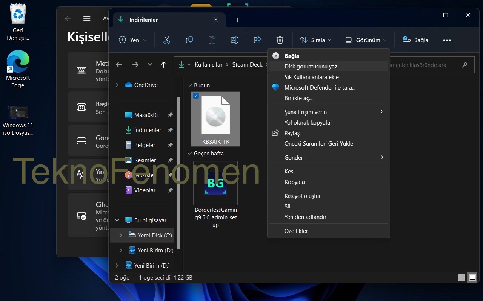
Task: Expand the Yerel Disk (C:) tree node
Action: point(121,235)
